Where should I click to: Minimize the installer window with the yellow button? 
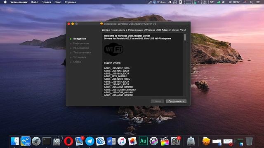pos(73,24)
